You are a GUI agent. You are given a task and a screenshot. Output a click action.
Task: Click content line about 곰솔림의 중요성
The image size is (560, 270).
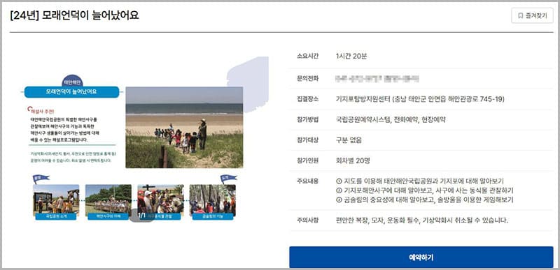pyautogui.click(x=425, y=200)
